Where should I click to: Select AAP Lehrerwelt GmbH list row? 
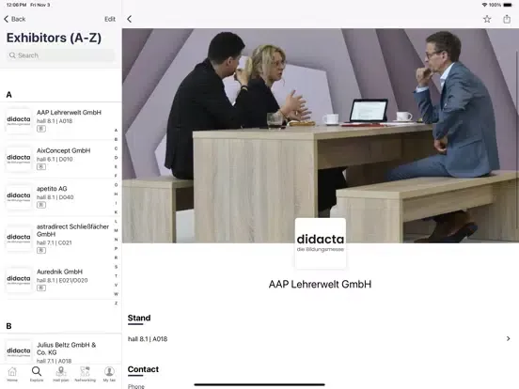(61, 120)
